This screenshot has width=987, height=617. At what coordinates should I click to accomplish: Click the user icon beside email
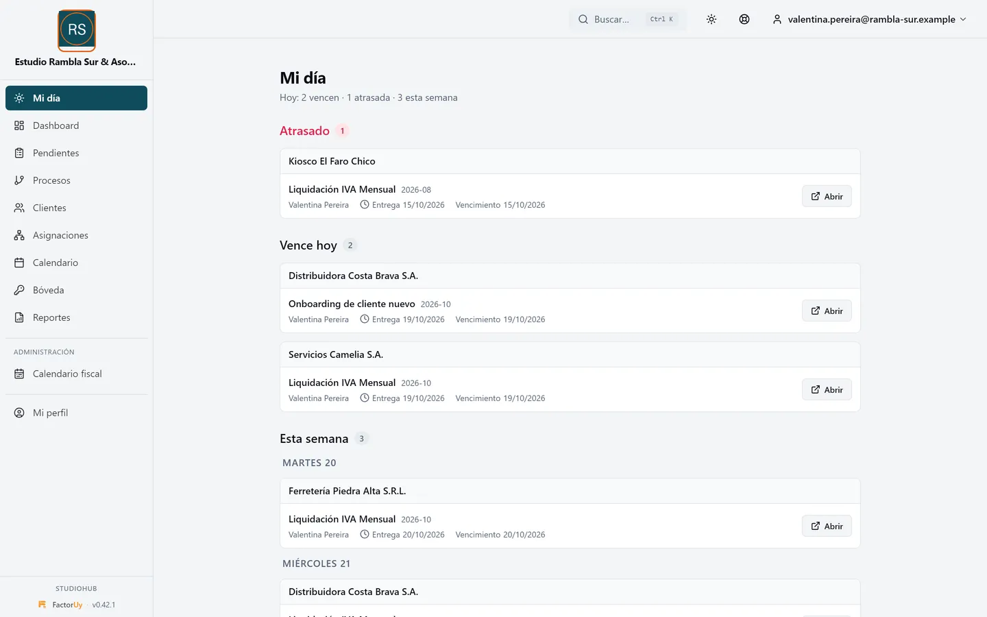tap(777, 19)
